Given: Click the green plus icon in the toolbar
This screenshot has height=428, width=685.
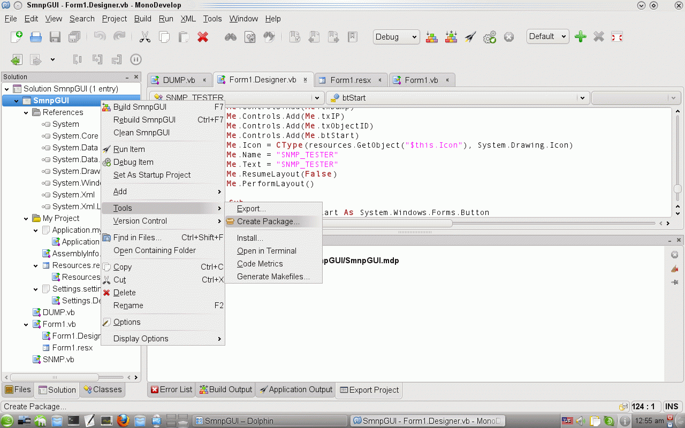Looking at the screenshot, I should [x=580, y=36].
